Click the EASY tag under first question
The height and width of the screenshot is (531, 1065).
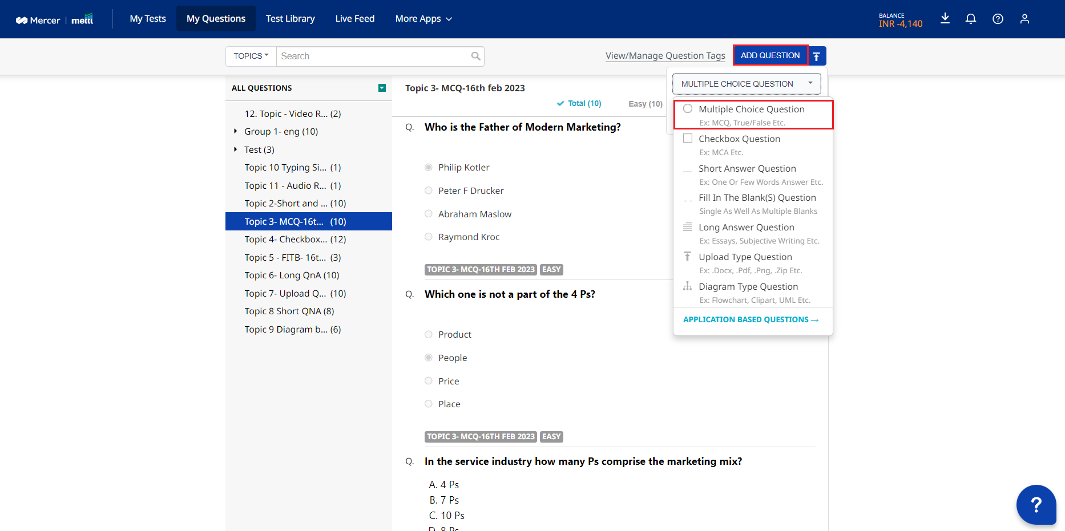551,269
